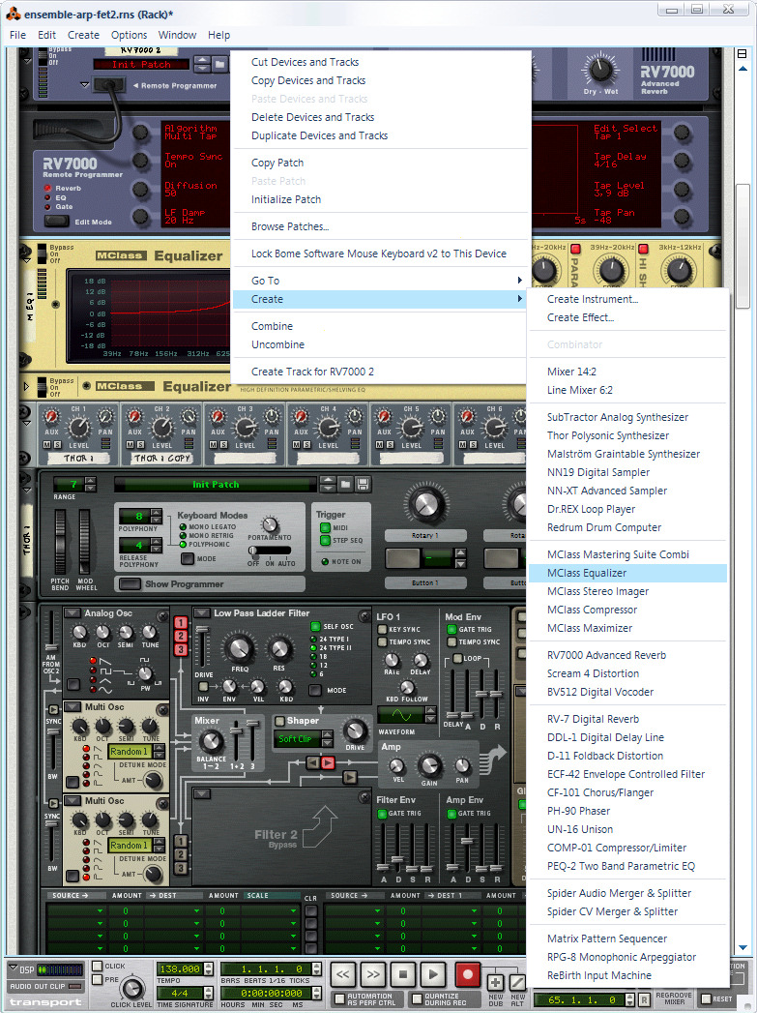Click the filter routing button 3
The width and height of the screenshot is (757, 1013).
tap(181, 649)
